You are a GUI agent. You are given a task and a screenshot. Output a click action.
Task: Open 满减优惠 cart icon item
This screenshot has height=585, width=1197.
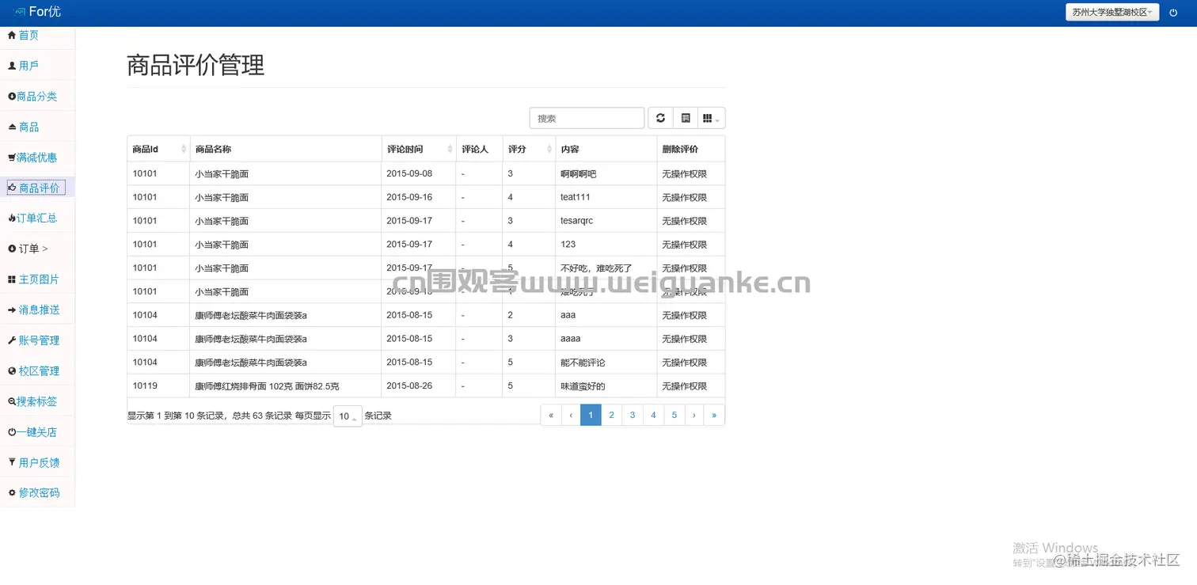32,158
